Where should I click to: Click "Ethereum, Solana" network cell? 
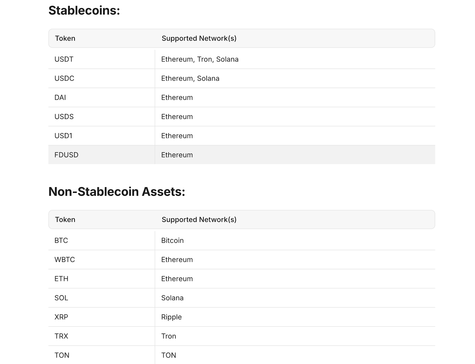295,78
